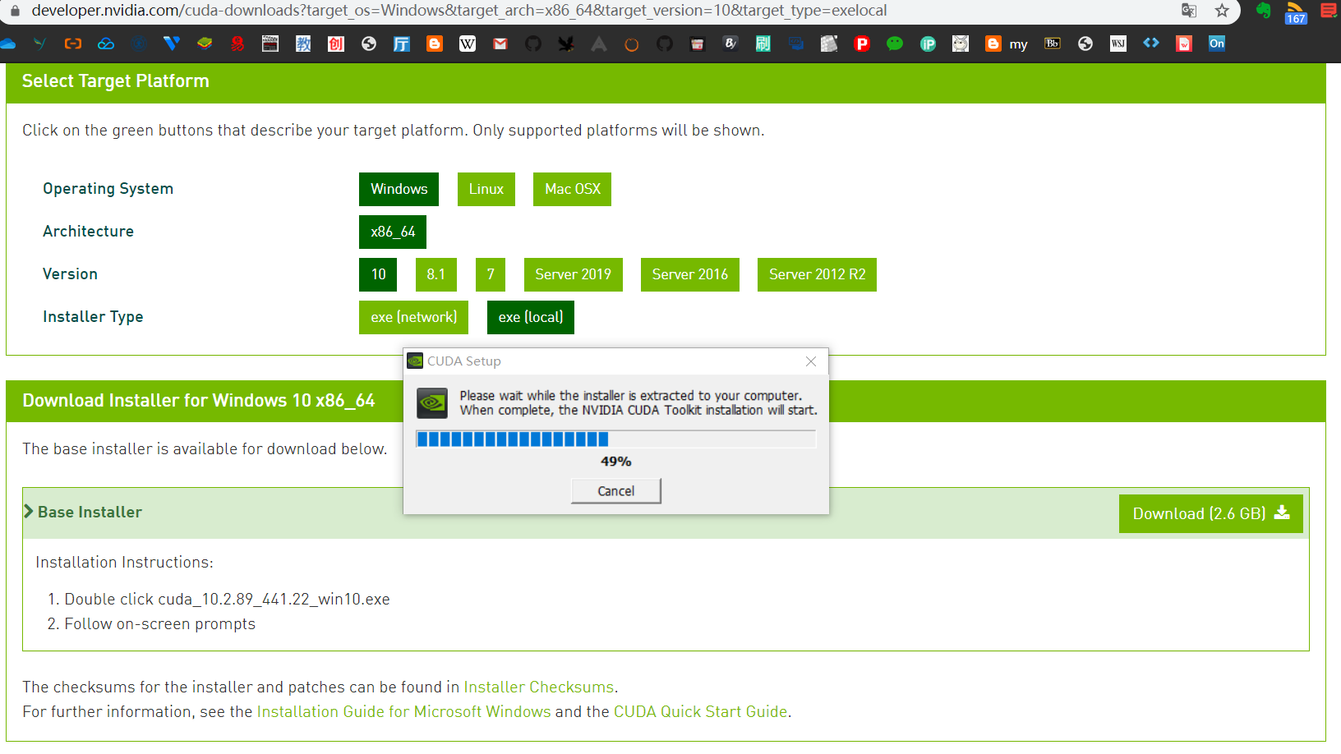Select Mac OSX operating system
This screenshot has height=754, width=1341.
[572, 189]
